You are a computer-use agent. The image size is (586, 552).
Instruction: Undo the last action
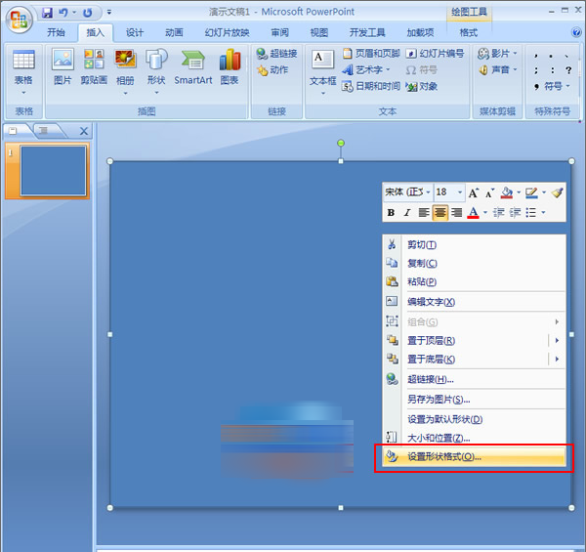(x=63, y=13)
